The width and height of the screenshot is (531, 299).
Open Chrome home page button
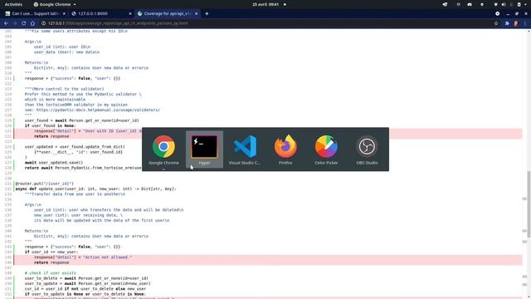pos(32,23)
